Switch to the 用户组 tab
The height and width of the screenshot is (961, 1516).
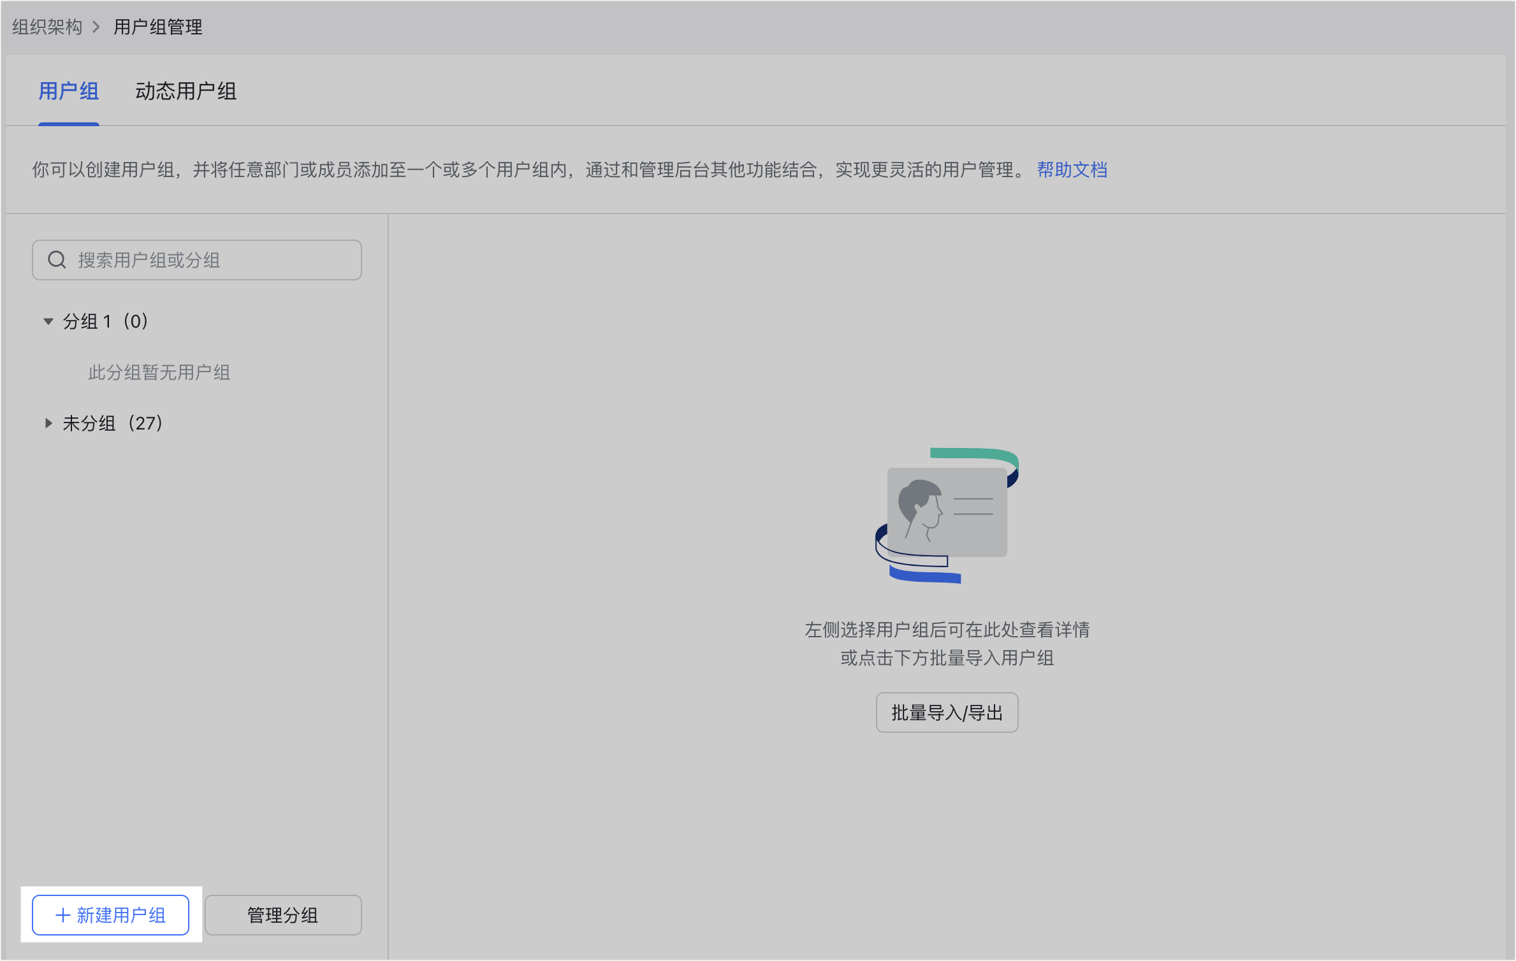[x=69, y=91]
